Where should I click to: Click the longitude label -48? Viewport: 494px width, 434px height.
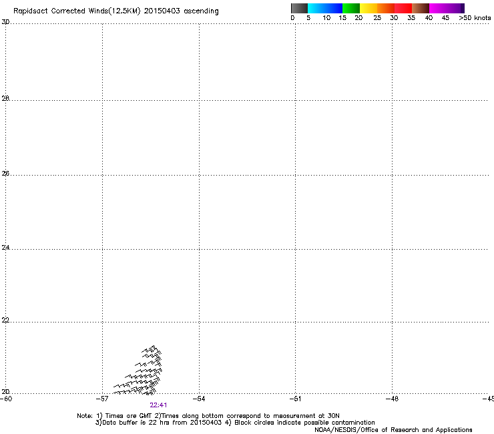pyautogui.click(x=392, y=399)
